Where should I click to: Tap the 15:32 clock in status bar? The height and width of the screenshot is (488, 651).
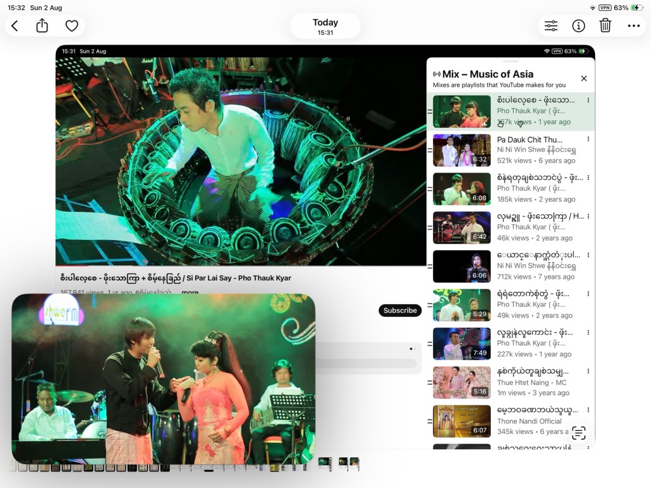(x=17, y=8)
